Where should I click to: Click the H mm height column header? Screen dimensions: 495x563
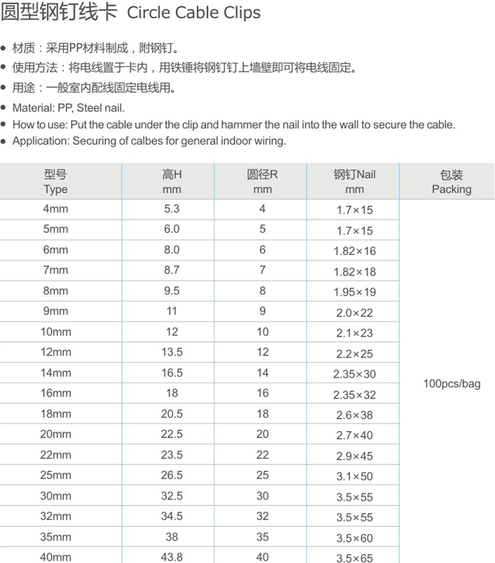click(172, 182)
